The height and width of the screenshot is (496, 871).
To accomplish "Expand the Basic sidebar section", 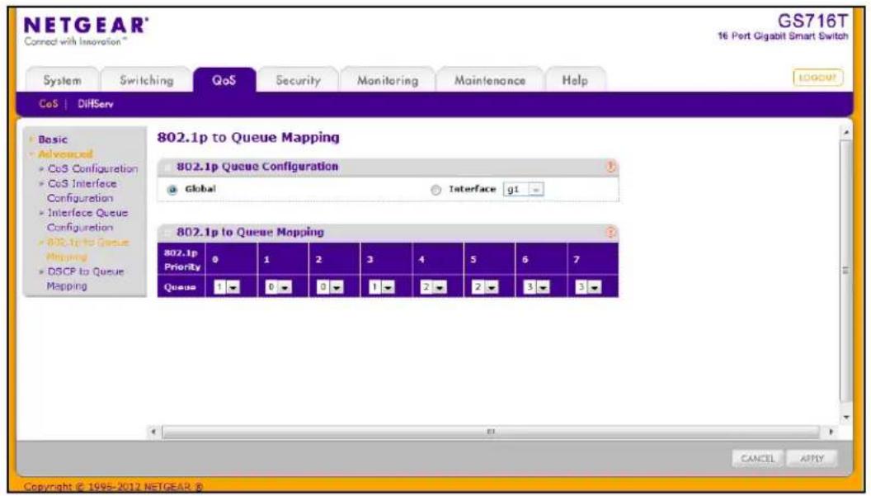I will tap(53, 139).
